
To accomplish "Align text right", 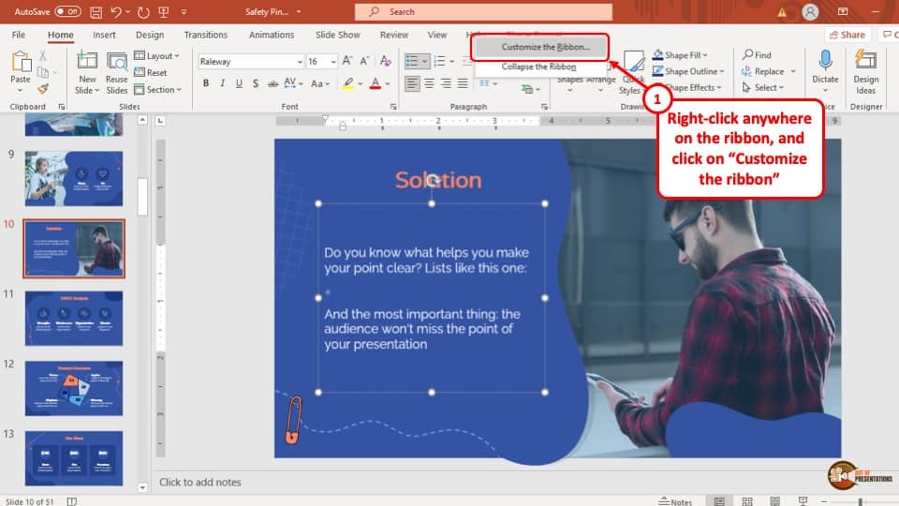I will (x=446, y=83).
